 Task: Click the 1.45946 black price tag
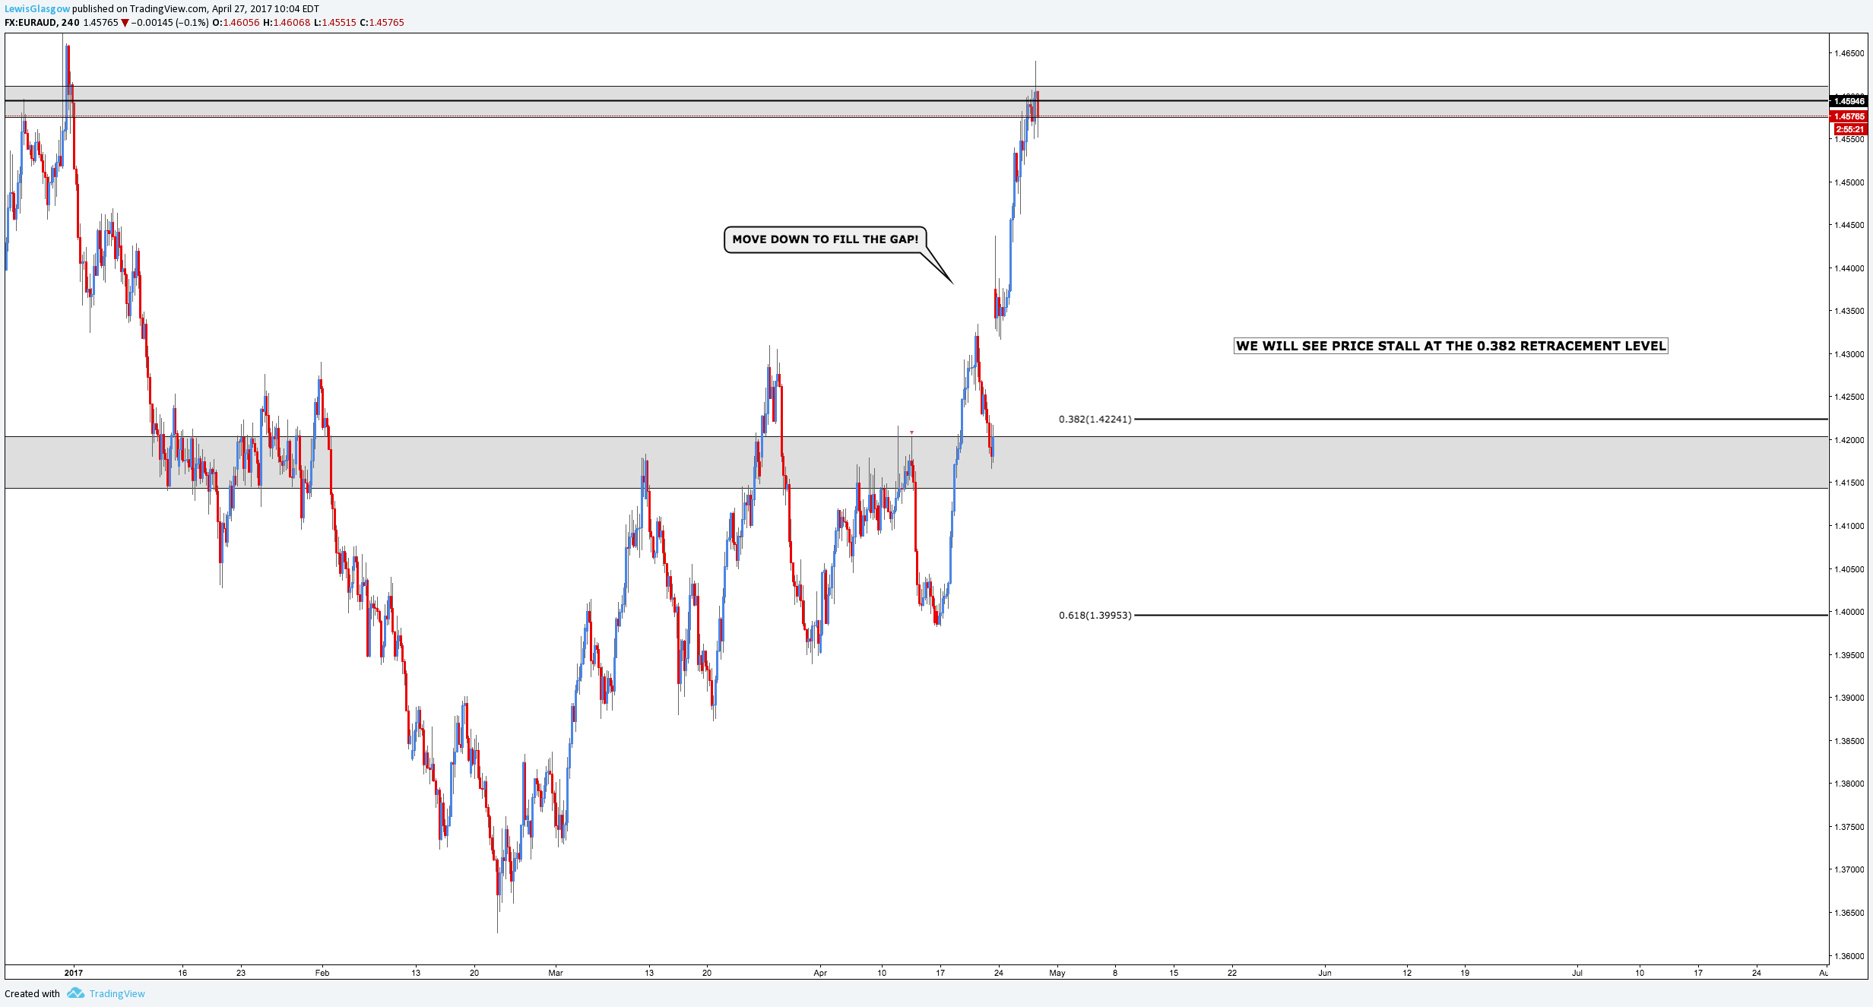[1849, 101]
